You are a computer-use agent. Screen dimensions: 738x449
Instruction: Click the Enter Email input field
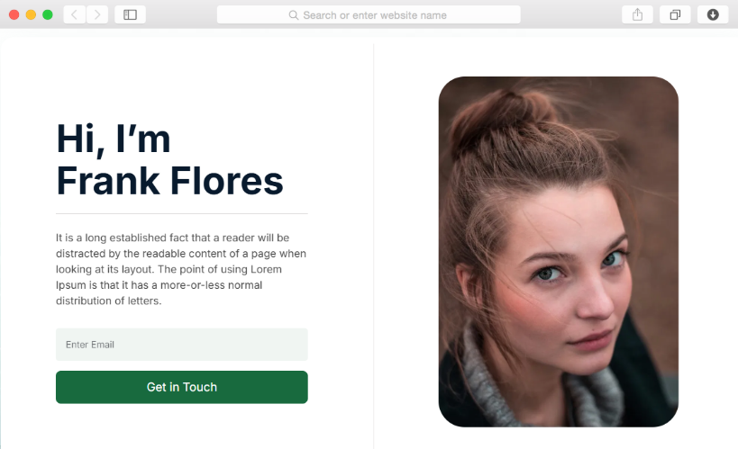point(182,345)
